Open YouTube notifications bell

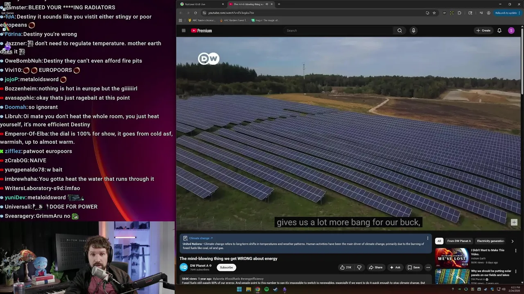[x=499, y=31]
